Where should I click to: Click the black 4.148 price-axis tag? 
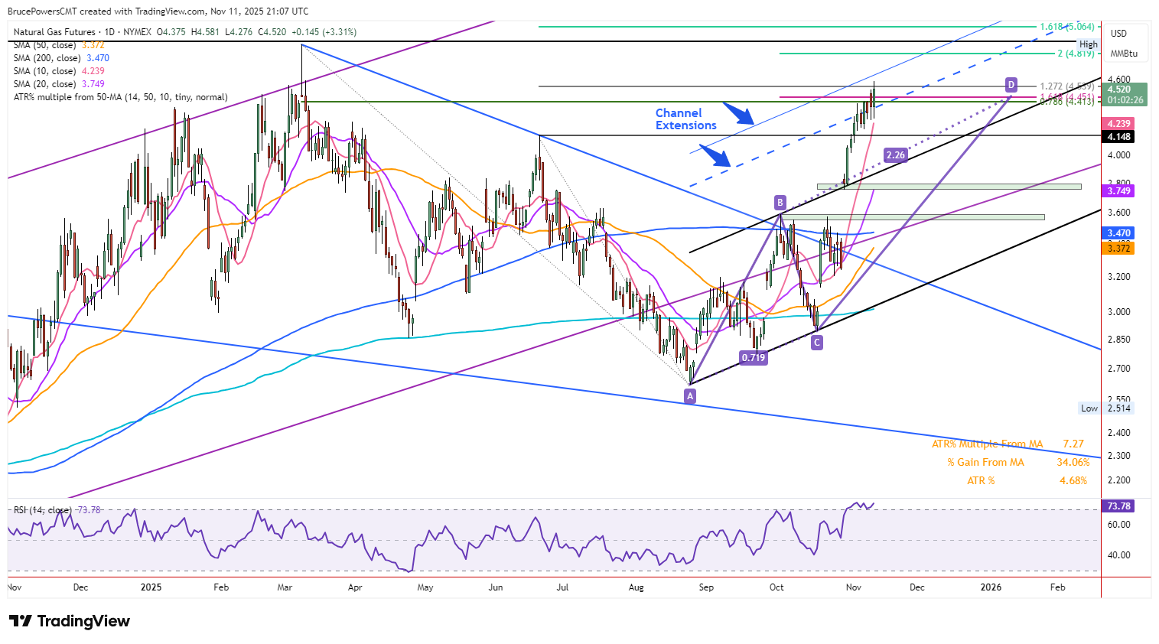coord(1118,137)
